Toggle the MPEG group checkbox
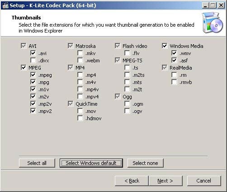Image resolution: width=227 pixels, height=192 pixels. (24, 67)
